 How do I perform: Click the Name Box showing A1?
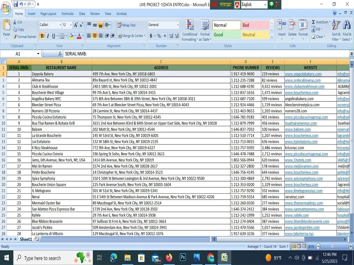pyautogui.click(x=18, y=54)
